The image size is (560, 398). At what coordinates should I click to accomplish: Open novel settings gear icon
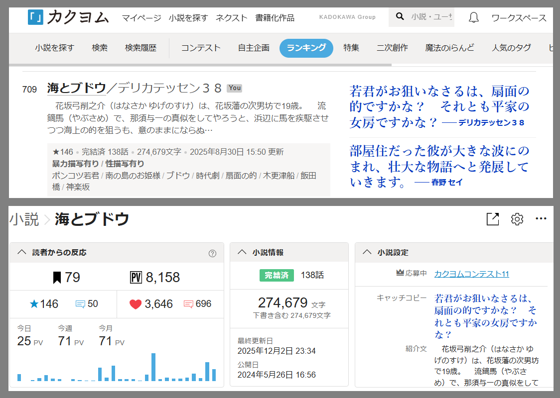pos(517,219)
